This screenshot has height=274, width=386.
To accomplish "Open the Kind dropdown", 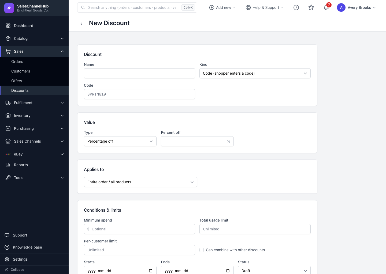I will tap(255, 73).
